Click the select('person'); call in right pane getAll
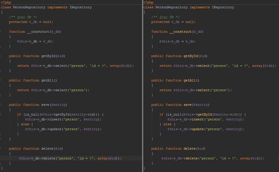This screenshot has width=279, height=172. (x=215, y=90)
